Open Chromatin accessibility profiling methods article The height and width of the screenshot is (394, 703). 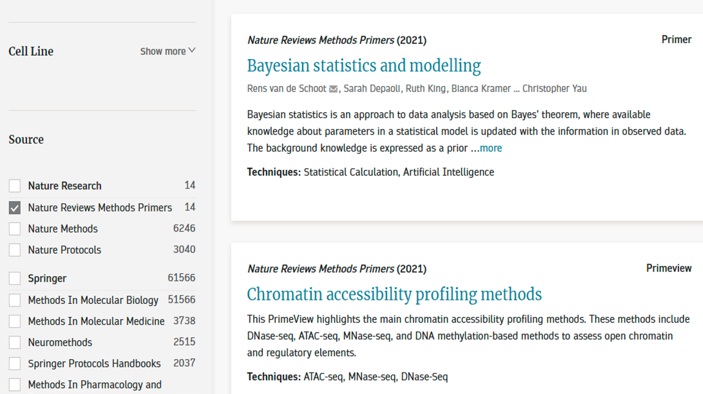click(394, 294)
